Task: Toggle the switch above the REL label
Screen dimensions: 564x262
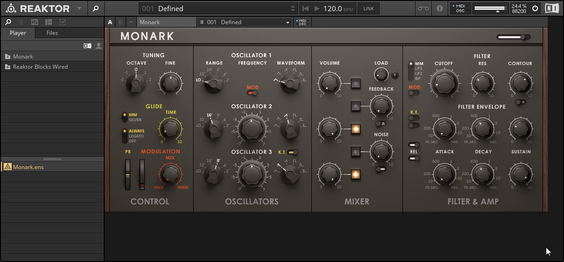Action: [x=414, y=145]
